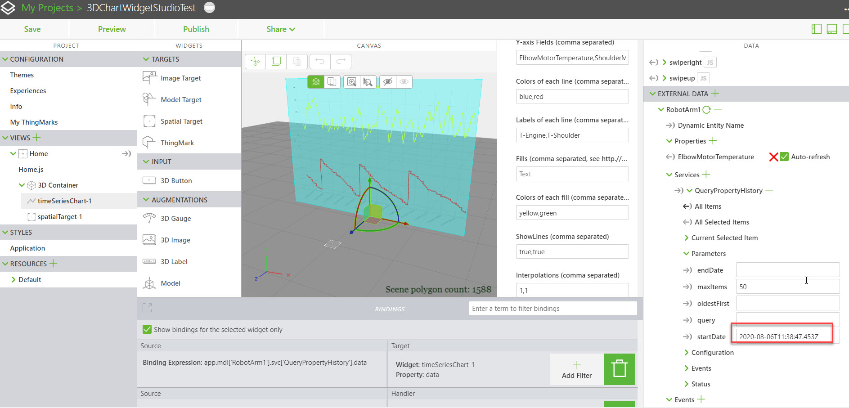The height and width of the screenshot is (408, 849).
Task: Click the zoom magnifier icon on the canvas
Action: [351, 82]
